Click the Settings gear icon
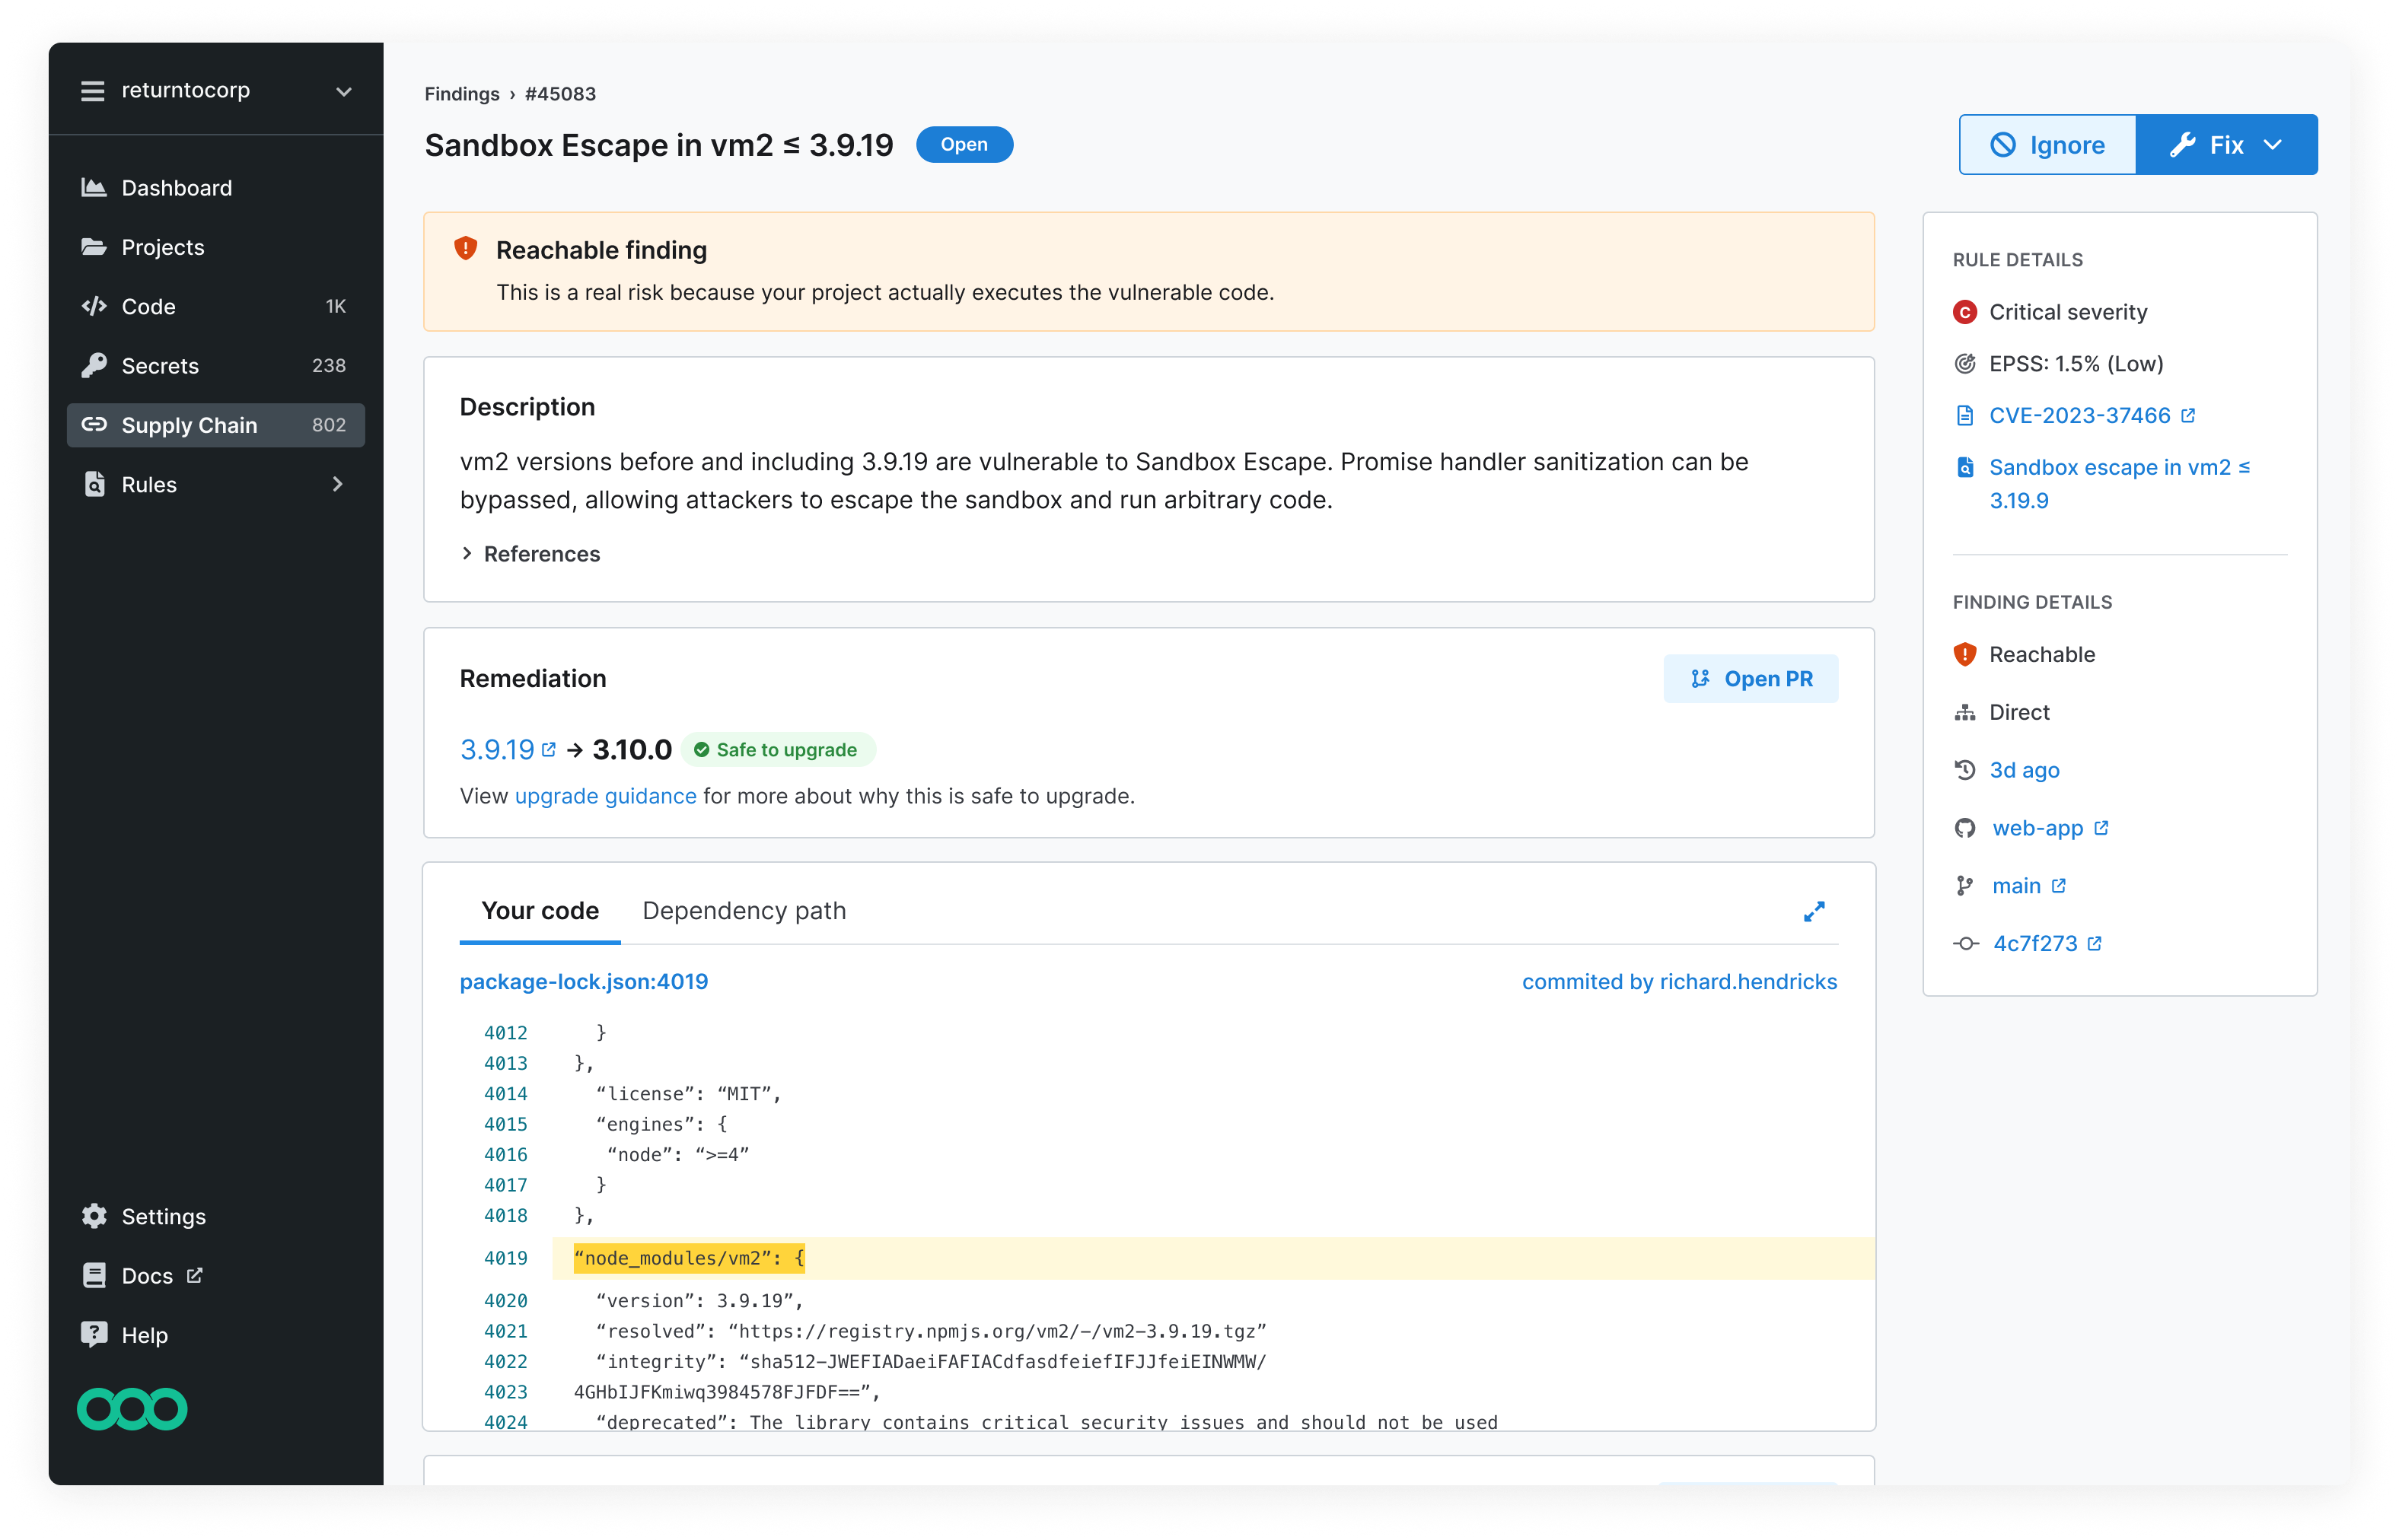The height and width of the screenshot is (1540, 2399). 95,1216
